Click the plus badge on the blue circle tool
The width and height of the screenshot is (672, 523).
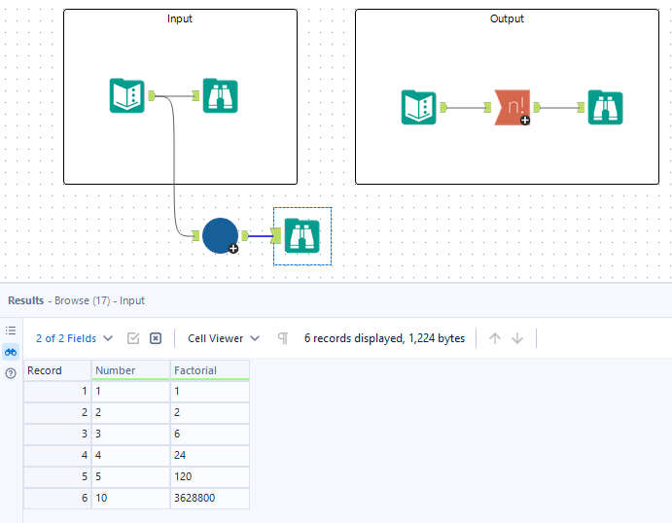coord(233,249)
